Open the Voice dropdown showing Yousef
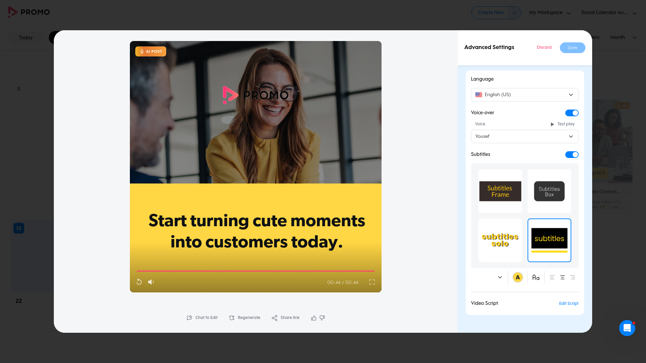Image resolution: width=646 pixels, height=363 pixels. pos(525,136)
